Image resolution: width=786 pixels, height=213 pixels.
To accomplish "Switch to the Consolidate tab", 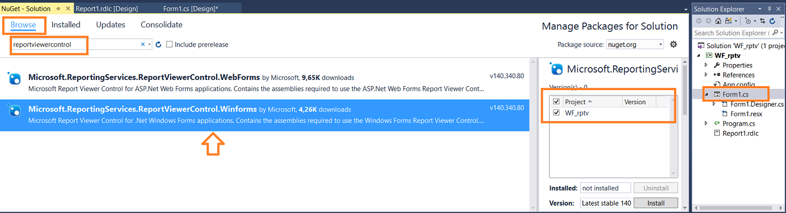I will 162,25.
